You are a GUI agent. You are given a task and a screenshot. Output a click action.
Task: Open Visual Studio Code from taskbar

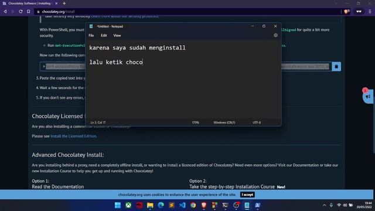tap(182, 205)
